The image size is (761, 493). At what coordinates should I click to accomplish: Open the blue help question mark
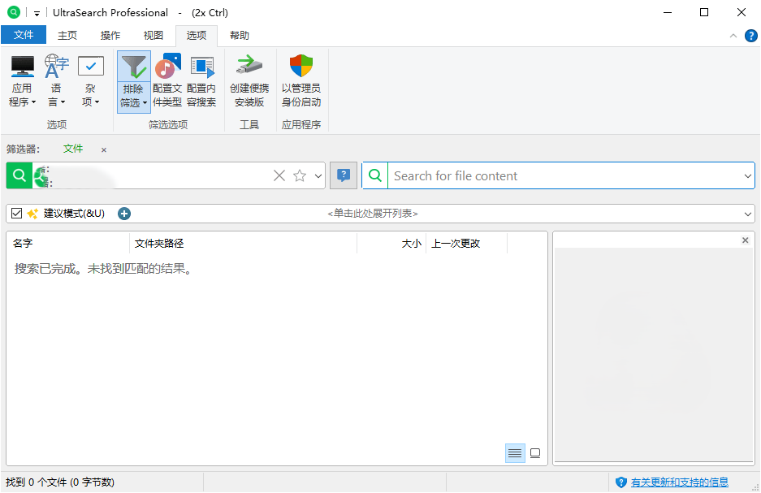point(750,36)
